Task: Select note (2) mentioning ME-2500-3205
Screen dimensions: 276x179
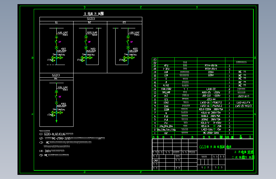Action: click(x=72, y=138)
